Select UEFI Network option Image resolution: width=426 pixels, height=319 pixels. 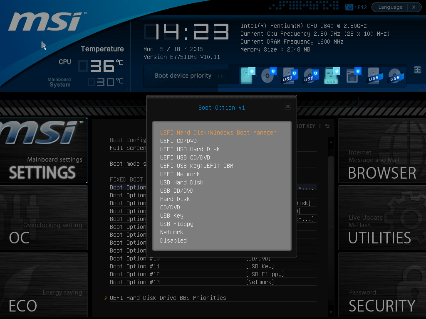pyautogui.click(x=180, y=174)
